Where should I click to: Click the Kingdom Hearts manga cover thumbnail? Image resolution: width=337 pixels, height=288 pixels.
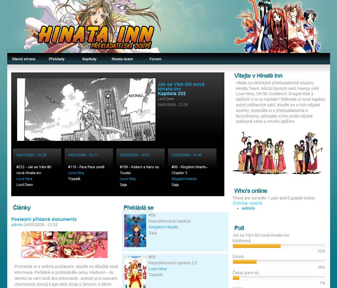coord(135,231)
